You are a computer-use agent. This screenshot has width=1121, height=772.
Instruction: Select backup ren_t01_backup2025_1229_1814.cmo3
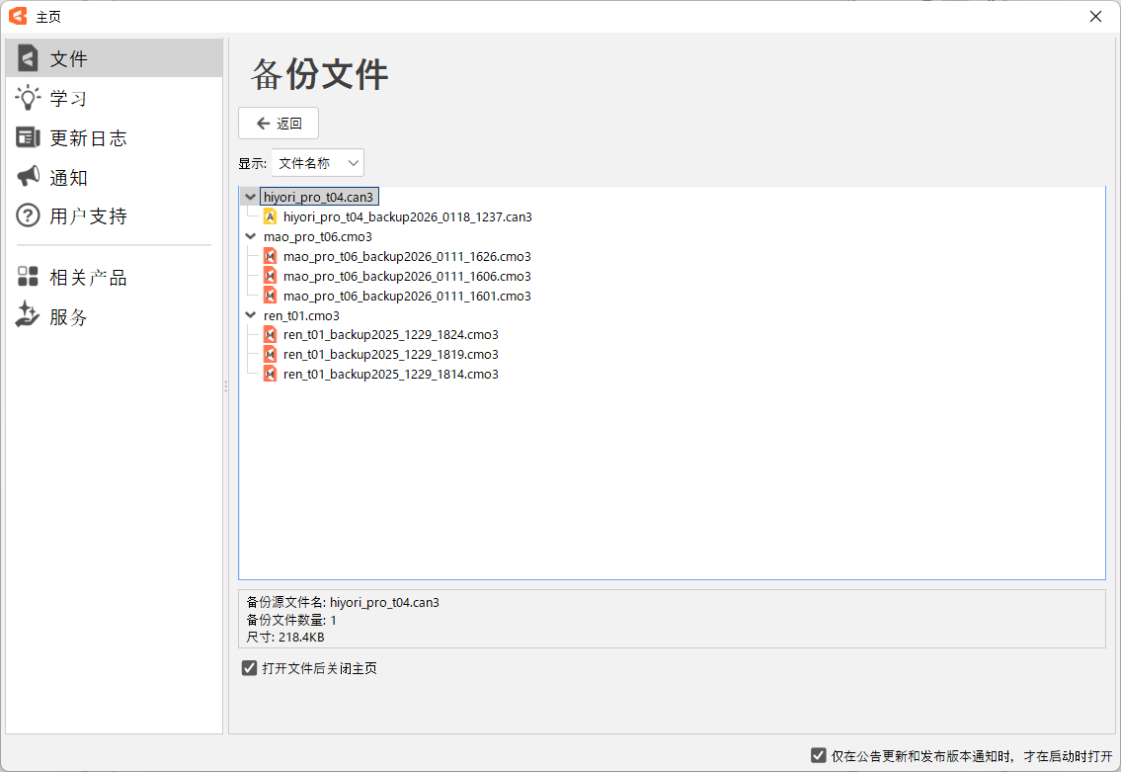click(390, 374)
